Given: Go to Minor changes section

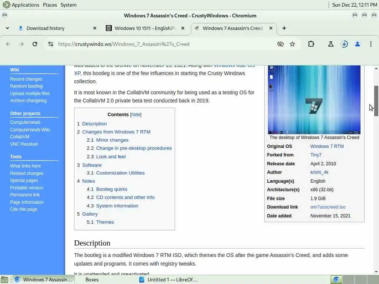Looking at the screenshot, I should coord(112,140).
